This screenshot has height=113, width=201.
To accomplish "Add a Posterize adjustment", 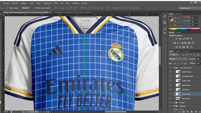I will (180, 47).
